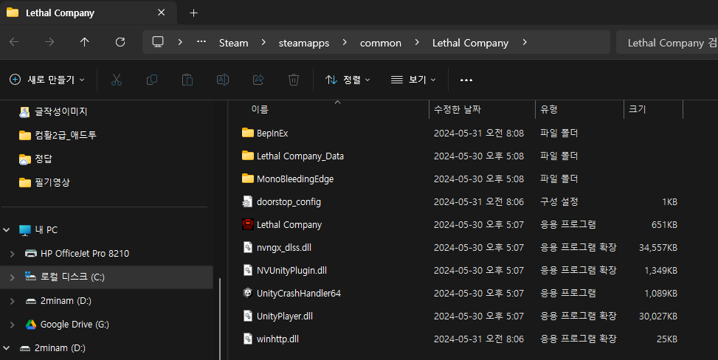Click the Share icon in toolbar
The image size is (718, 360).
pyautogui.click(x=258, y=80)
